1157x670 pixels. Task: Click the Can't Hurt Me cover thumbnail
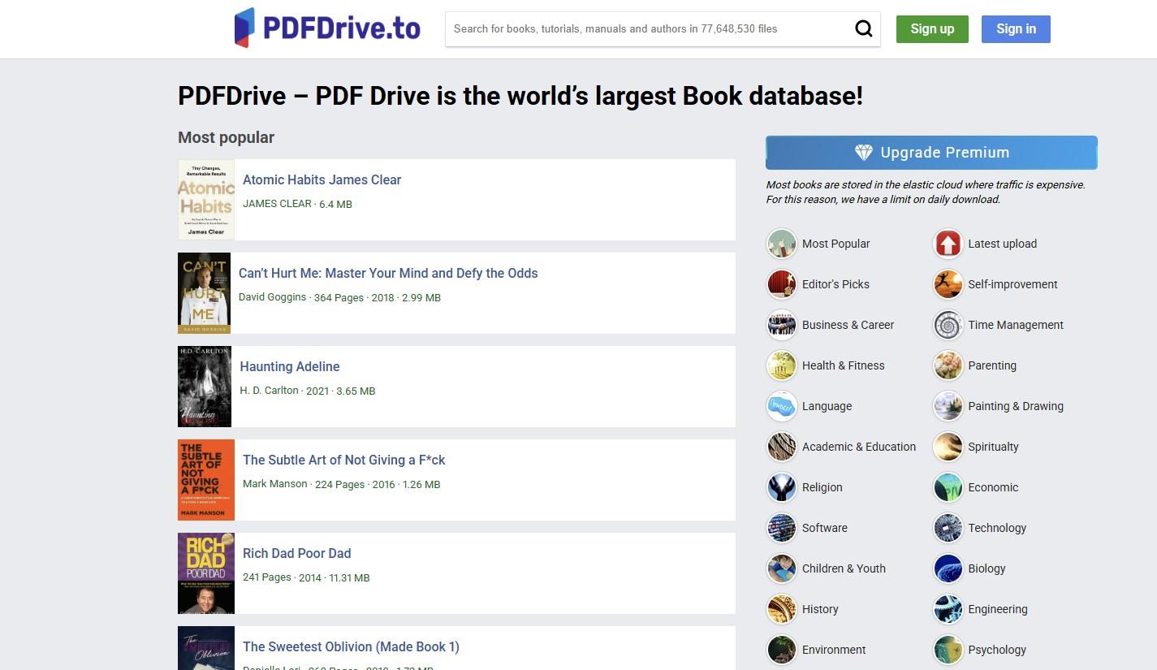click(x=204, y=293)
